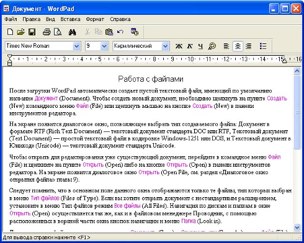Image resolution: width=304 pixels, height=243 pixels.
Task: Expand the font size dropdown
Action: pyautogui.click(x=104, y=46)
